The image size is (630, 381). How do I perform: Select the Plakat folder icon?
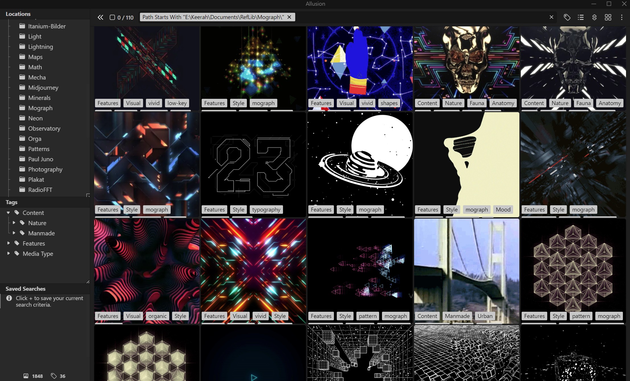(x=22, y=179)
